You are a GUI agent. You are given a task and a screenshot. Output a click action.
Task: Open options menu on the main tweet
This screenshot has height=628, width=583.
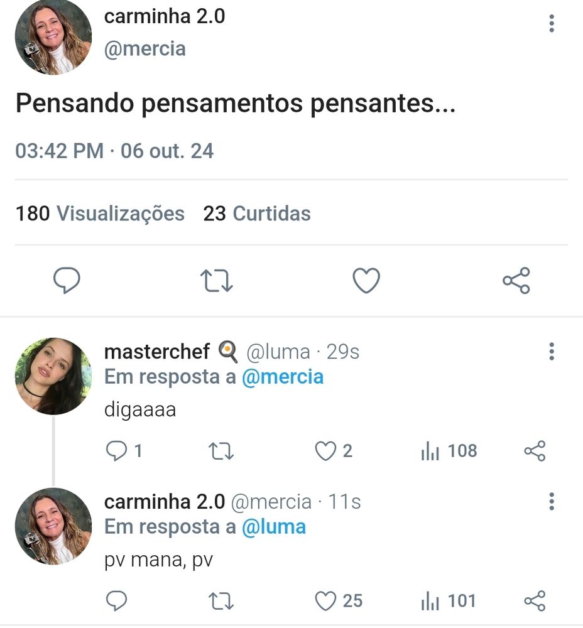click(x=551, y=24)
